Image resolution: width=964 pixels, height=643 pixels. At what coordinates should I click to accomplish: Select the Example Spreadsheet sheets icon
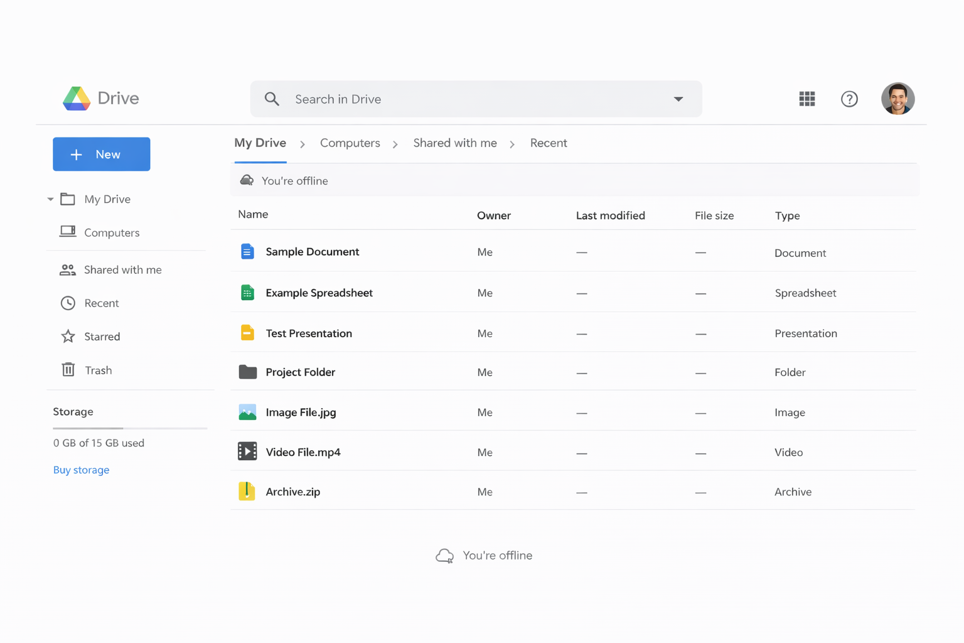point(247,293)
